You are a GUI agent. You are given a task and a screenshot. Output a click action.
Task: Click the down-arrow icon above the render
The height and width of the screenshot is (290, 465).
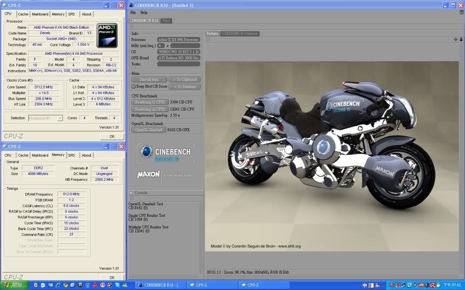pyautogui.click(x=461, y=39)
